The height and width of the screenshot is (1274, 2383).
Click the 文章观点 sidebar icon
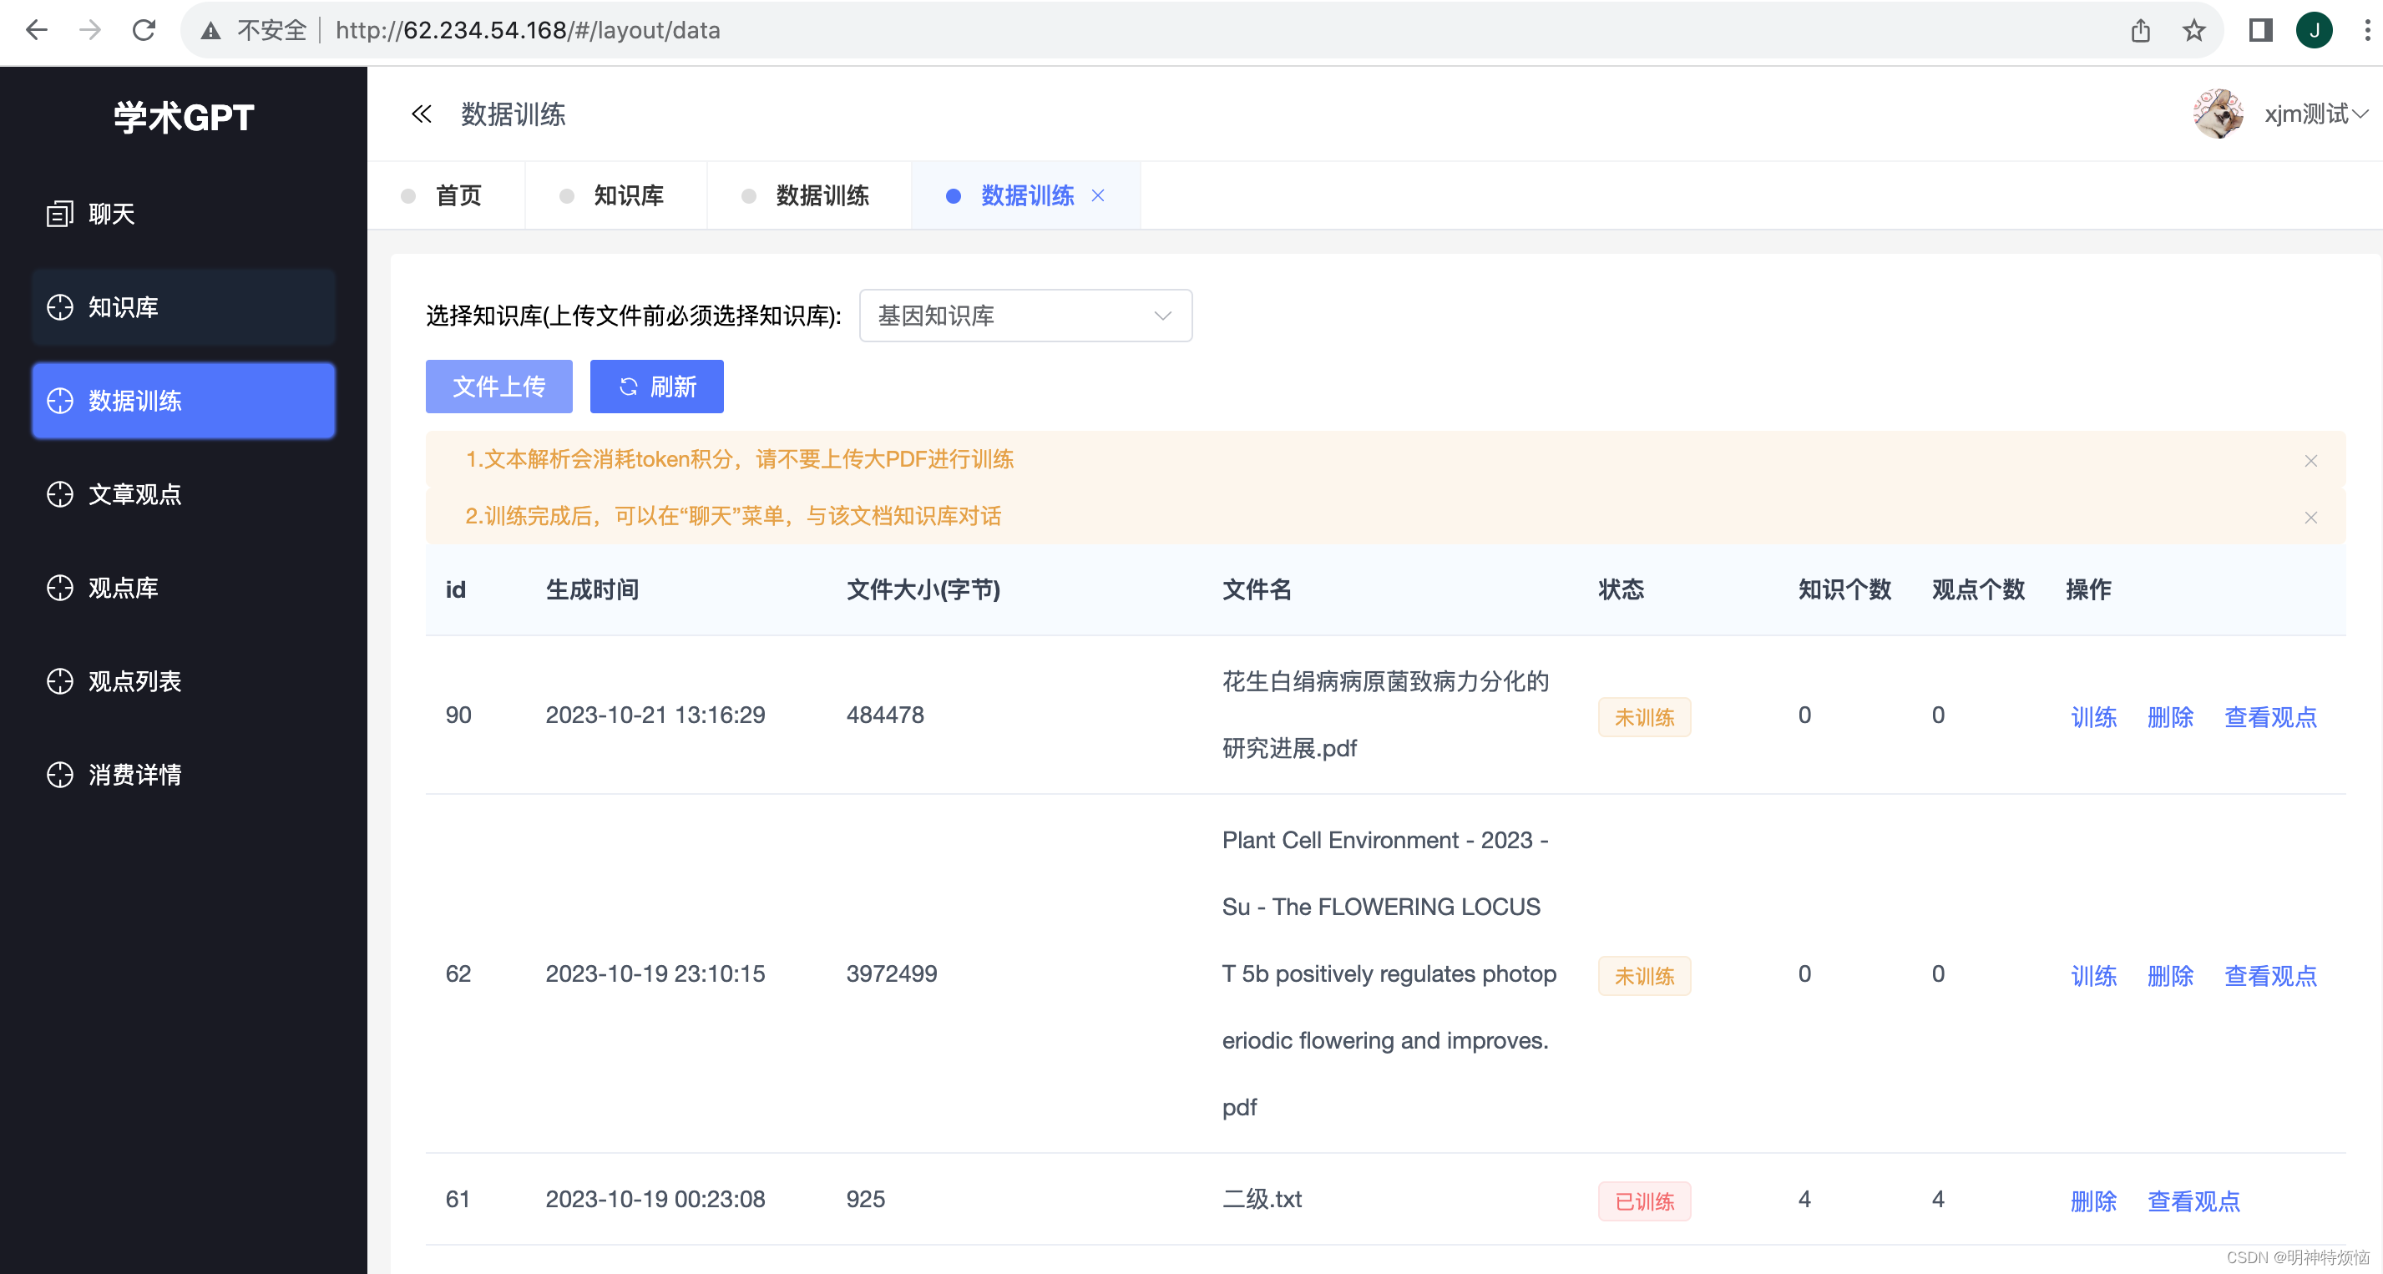(60, 494)
